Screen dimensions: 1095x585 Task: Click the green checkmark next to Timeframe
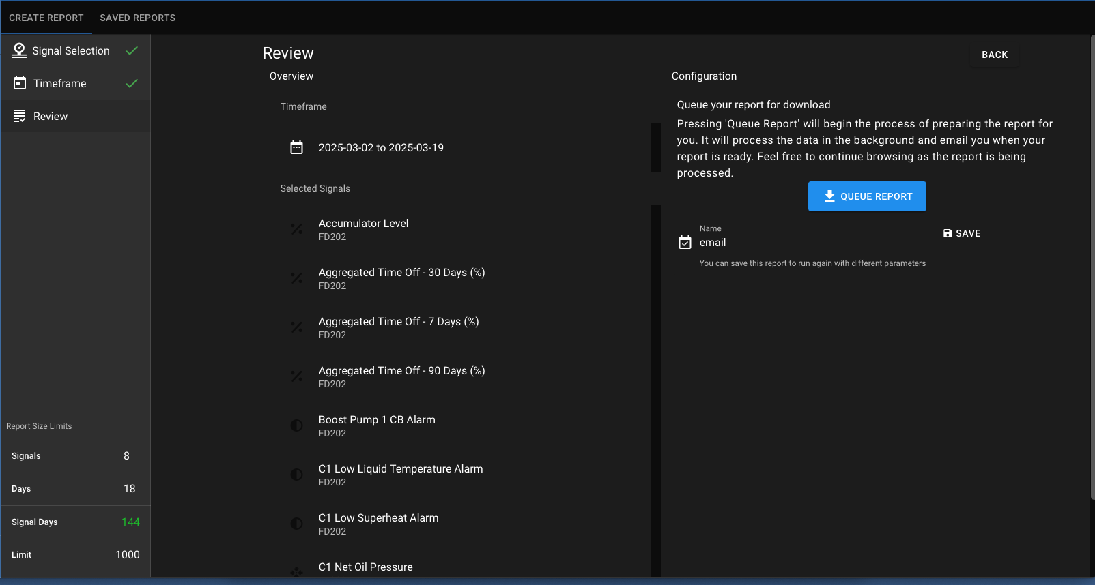132,83
